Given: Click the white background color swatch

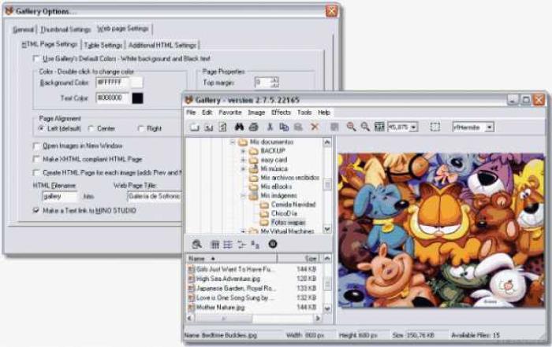Looking at the screenshot, I should click(137, 83).
